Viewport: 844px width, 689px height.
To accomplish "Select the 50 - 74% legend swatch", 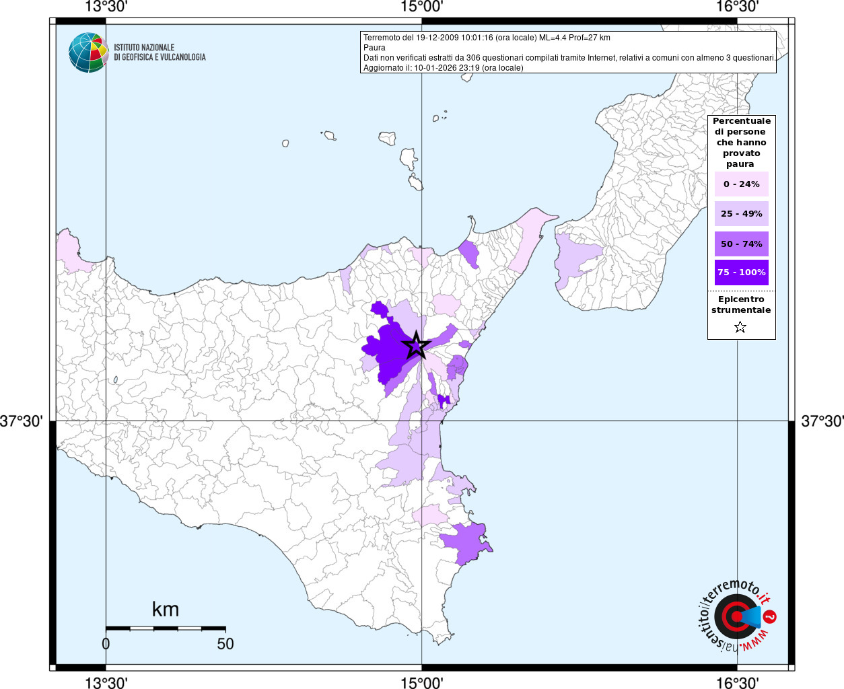I will click(x=741, y=244).
